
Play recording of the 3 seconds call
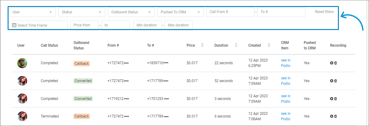[x=332, y=99]
